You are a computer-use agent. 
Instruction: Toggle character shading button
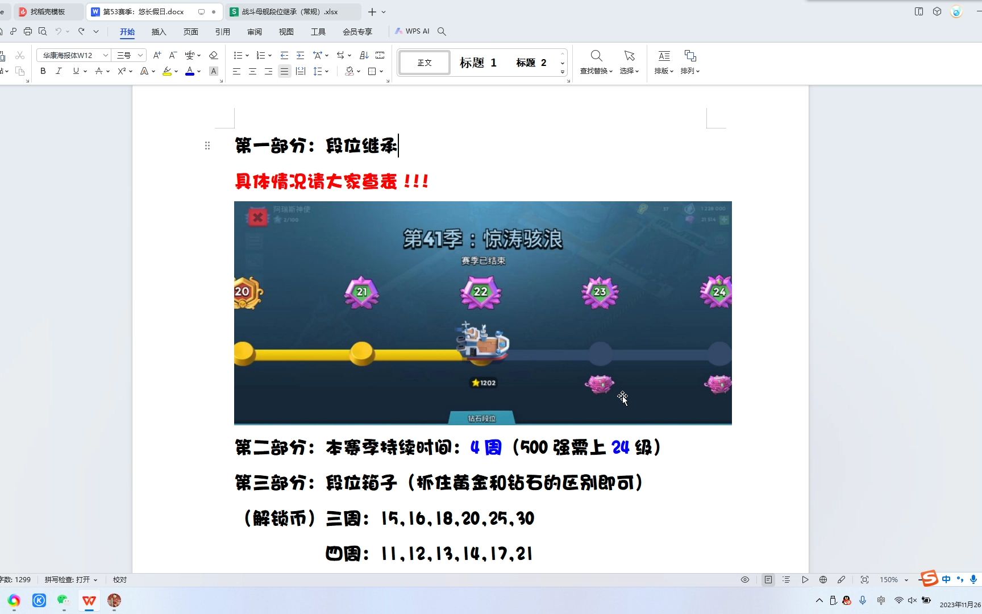click(214, 71)
